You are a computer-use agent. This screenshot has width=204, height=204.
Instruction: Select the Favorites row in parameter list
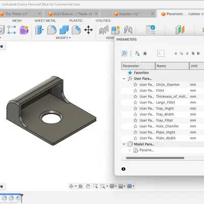[x=163, y=73]
